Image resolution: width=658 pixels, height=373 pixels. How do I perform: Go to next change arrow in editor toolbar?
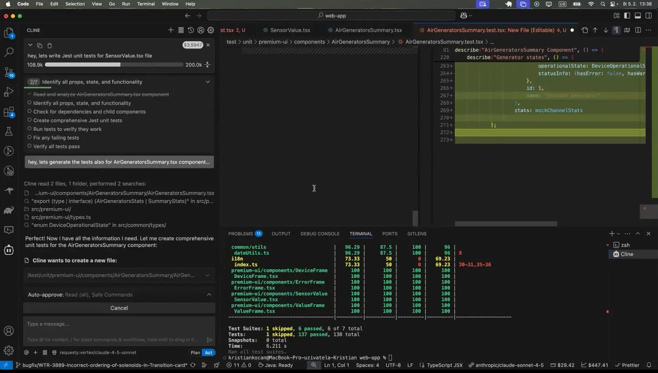coord(606,30)
